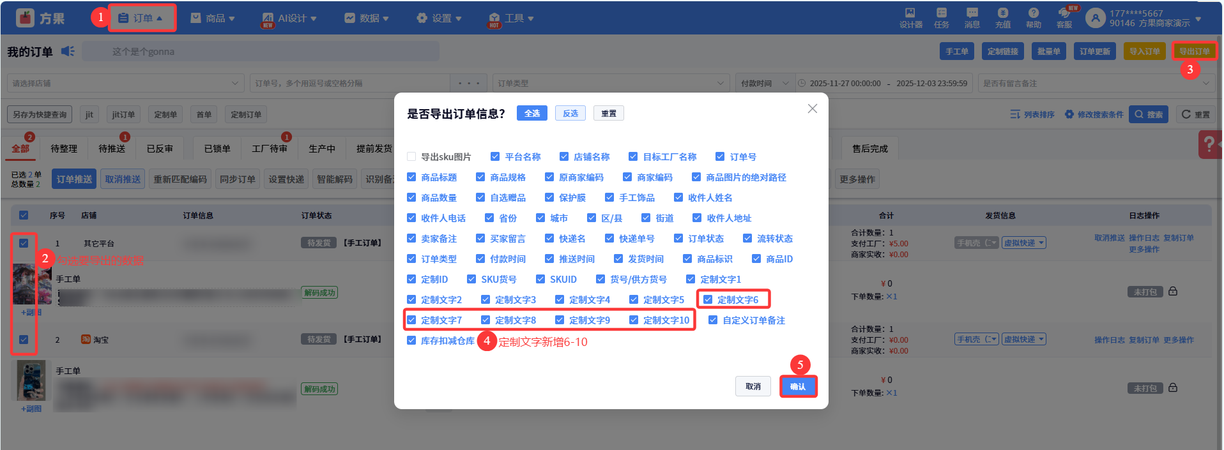The height and width of the screenshot is (450, 1224).
Task: Click the red question mark help tab
Action: click(x=1209, y=145)
